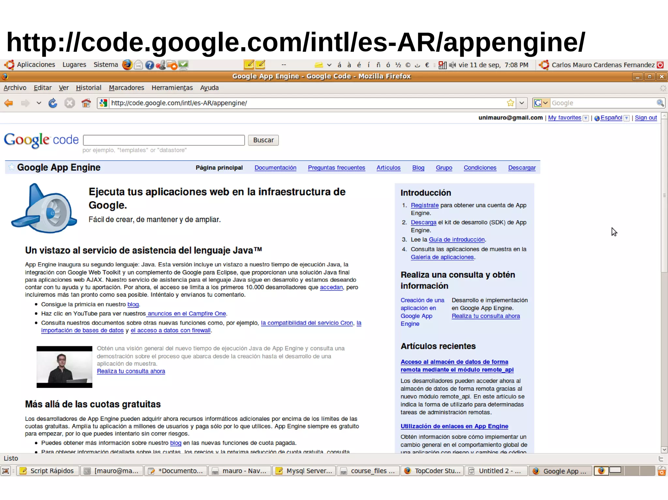Click the site favicon in the address bar
This screenshot has width=668, height=500.
click(103, 103)
